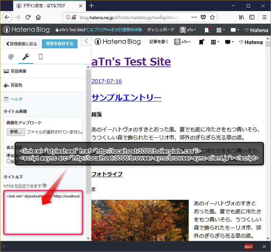Viewport: 271px width, 252px height.
Task: Select the first 表示設定 radio option
Action: (x=9, y=155)
